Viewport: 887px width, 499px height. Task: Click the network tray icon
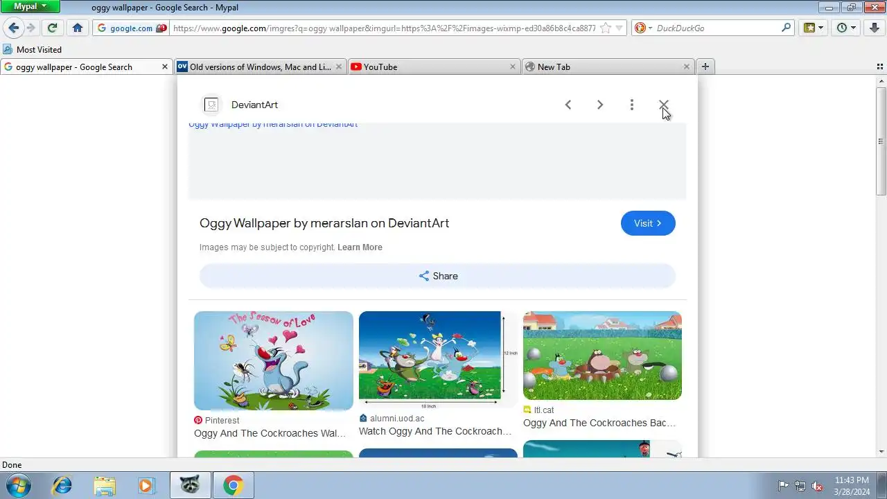pyautogui.click(x=800, y=486)
